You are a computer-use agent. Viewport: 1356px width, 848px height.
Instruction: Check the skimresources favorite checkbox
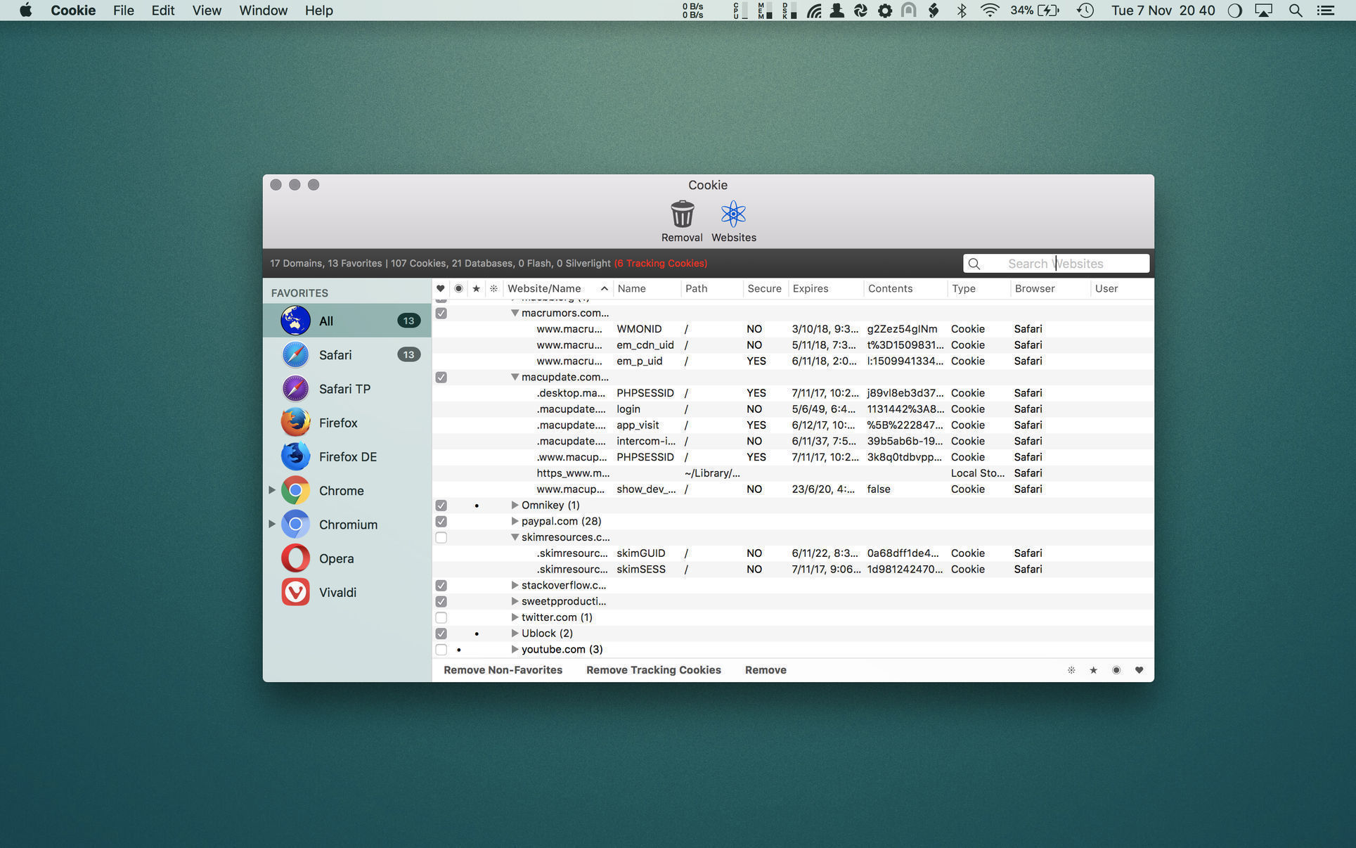click(441, 538)
